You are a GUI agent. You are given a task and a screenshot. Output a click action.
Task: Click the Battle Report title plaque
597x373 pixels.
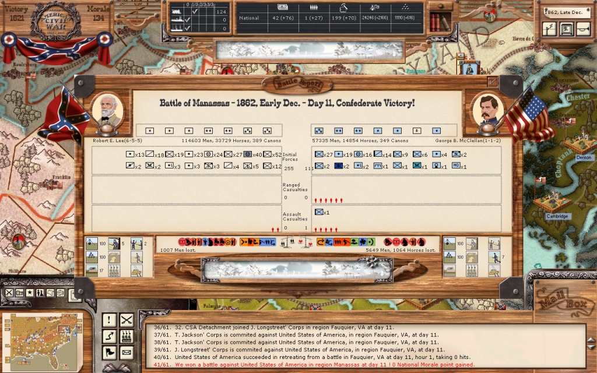(x=298, y=83)
